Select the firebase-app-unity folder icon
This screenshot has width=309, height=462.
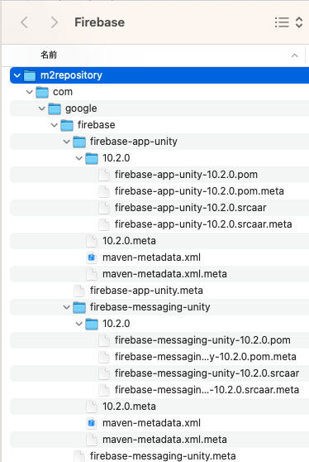[x=79, y=142]
